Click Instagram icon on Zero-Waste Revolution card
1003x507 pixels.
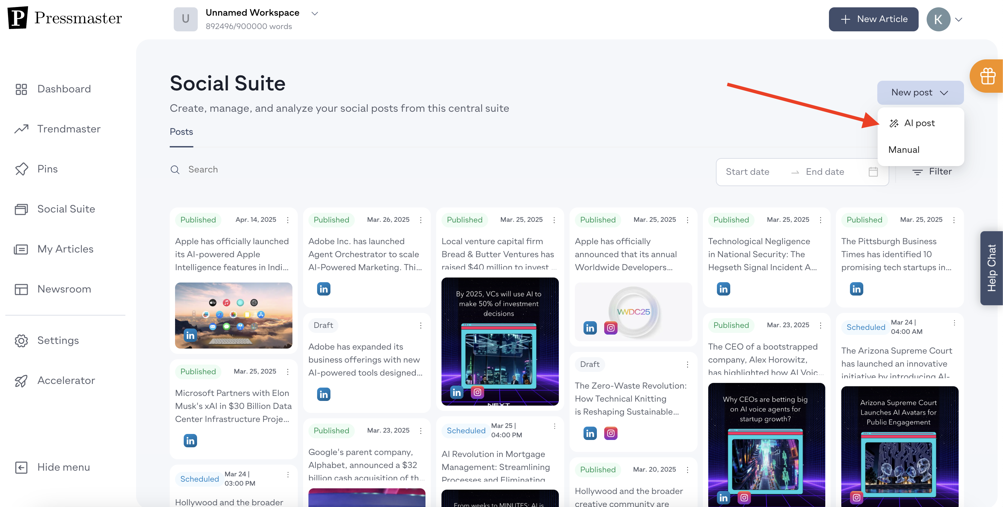tap(611, 433)
